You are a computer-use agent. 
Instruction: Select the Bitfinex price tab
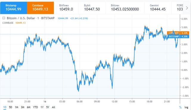[66, 8]
